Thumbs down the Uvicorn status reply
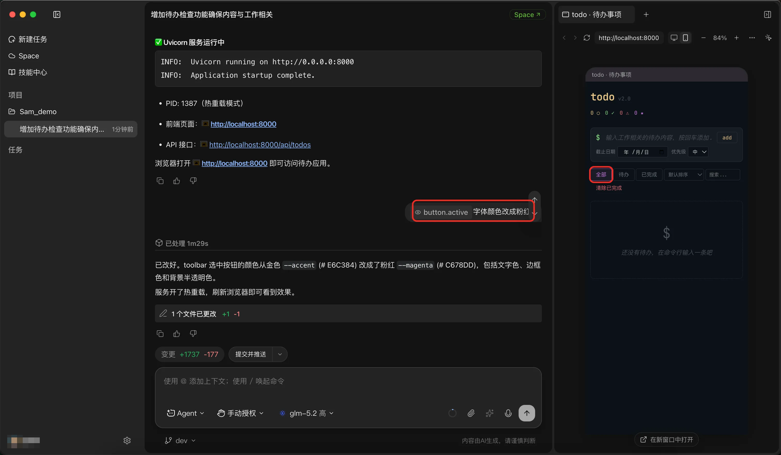781x455 pixels. tap(193, 181)
